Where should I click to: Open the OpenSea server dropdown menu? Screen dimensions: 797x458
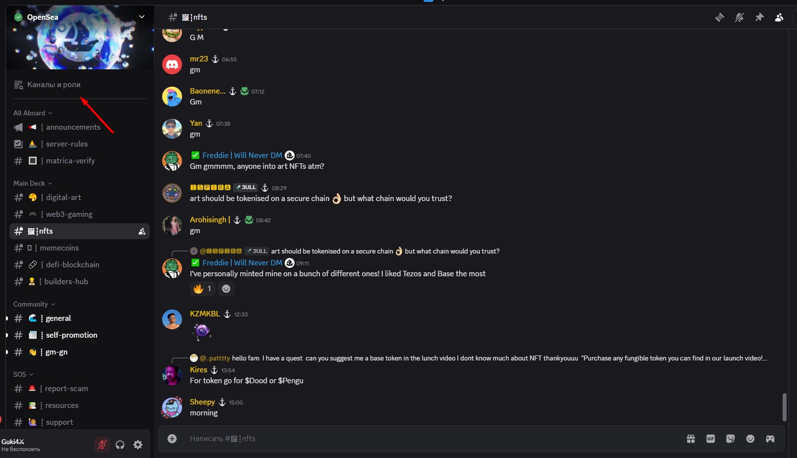click(x=142, y=17)
